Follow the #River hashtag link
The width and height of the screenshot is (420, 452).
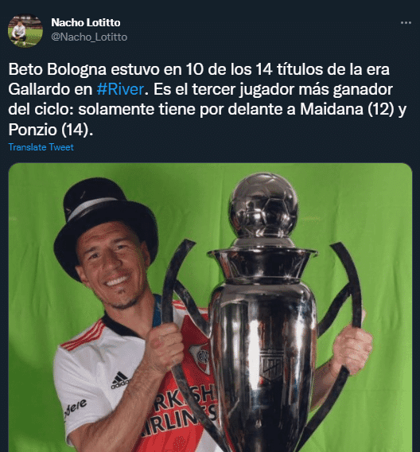[120, 89]
